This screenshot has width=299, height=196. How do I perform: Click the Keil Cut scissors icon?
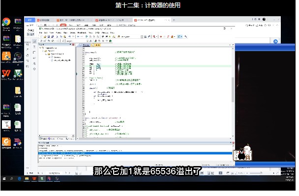point(57,36)
